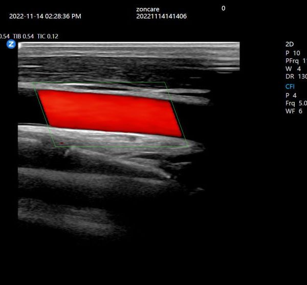Screen dimensions: 307x285
Task: Click the WF 6 wall filter parameter
Action: pos(294,111)
